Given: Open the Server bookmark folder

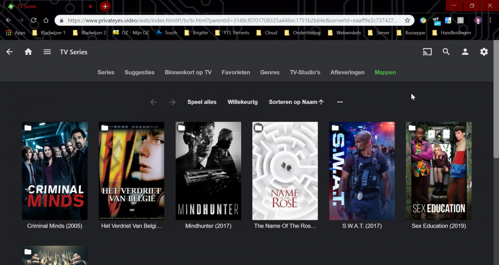Looking at the screenshot, I should (x=378, y=33).
